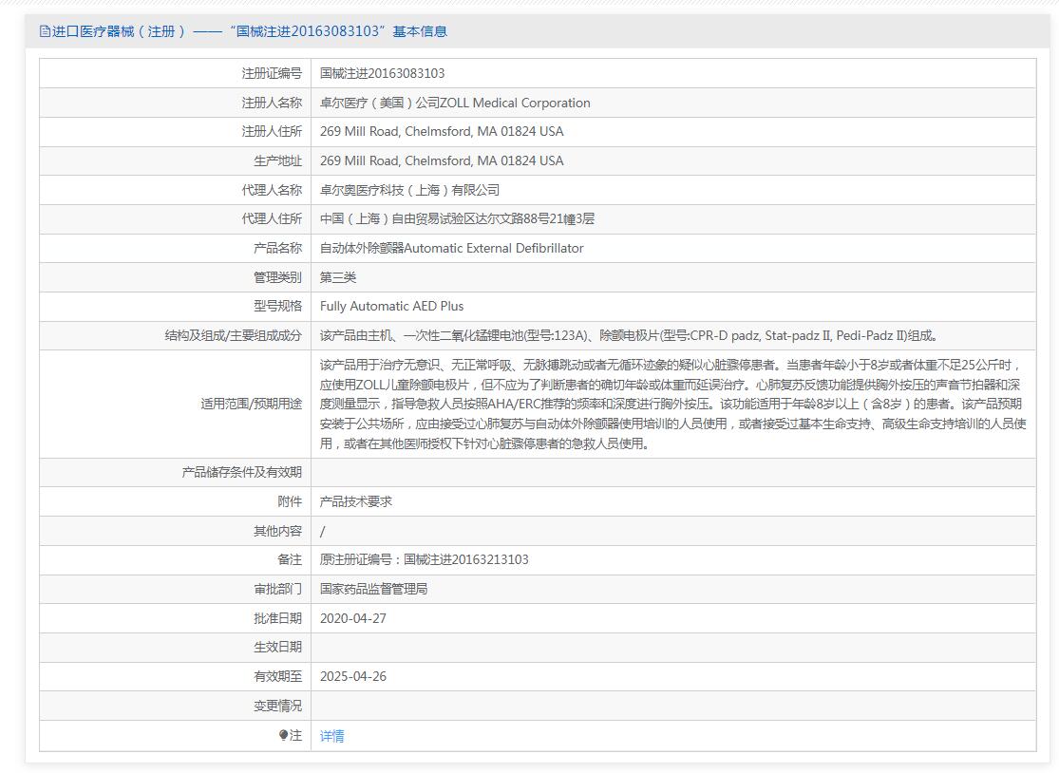The image size is (1059, 773).
Task: Click the 代理人名称 row label
Action: (x=272, y=190)
